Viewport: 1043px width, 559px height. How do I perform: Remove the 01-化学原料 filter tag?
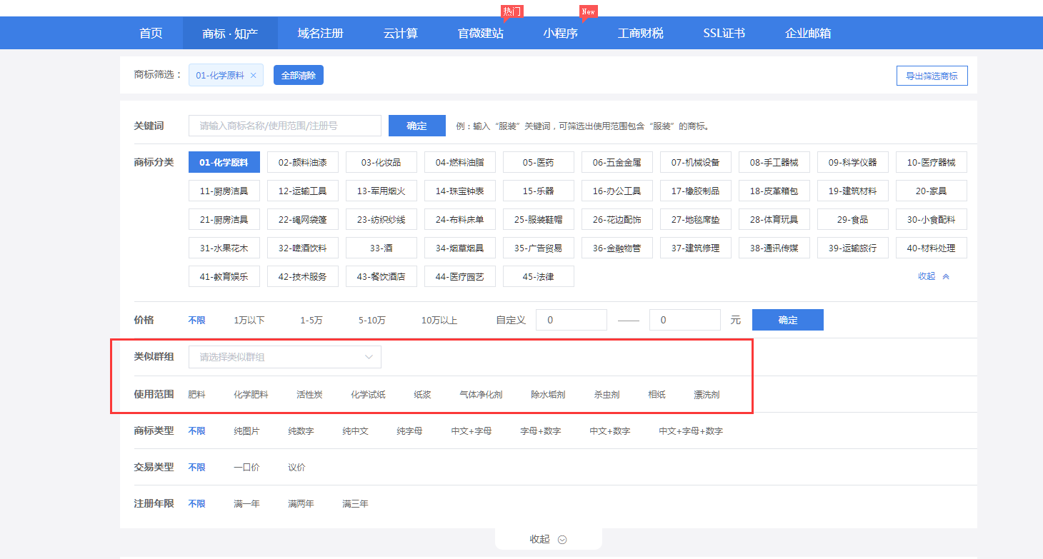[253, 76]
